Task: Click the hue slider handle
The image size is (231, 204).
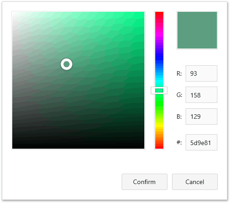Action: [x=159, y=91]
